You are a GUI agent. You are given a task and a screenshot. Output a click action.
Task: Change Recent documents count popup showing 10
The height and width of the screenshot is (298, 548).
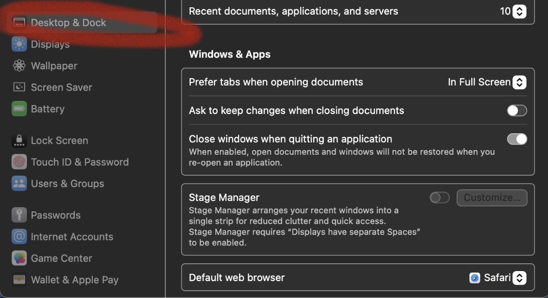click(x=519, y=11)
